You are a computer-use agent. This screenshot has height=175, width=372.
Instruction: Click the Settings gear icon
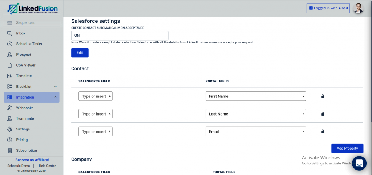click(9, 129)
